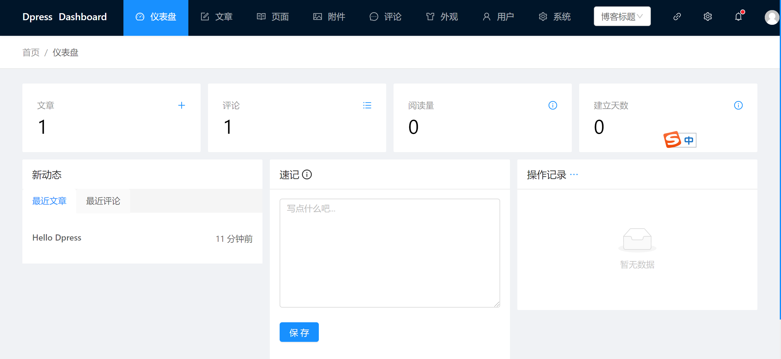Click the plus icon in 文章 card

click(x=181, y=106)
